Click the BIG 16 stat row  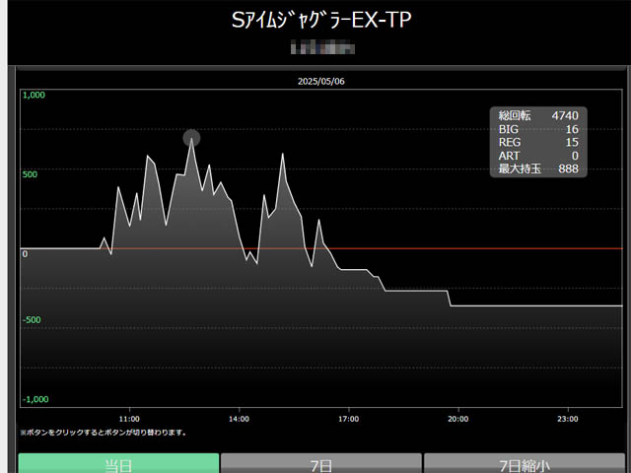click(x=538, y=129)
